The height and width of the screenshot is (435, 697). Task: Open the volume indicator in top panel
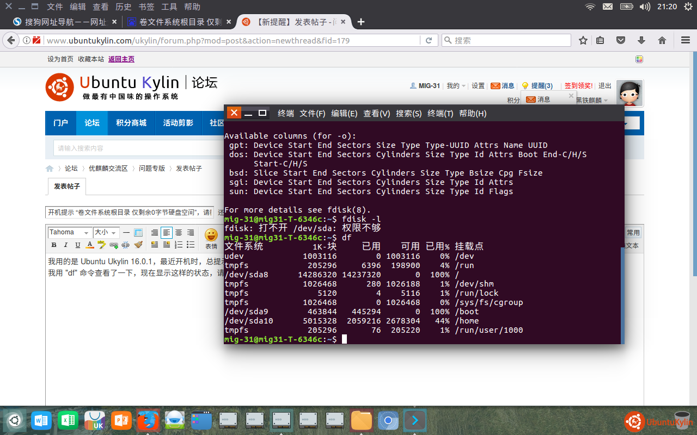[x=645, y=7]
